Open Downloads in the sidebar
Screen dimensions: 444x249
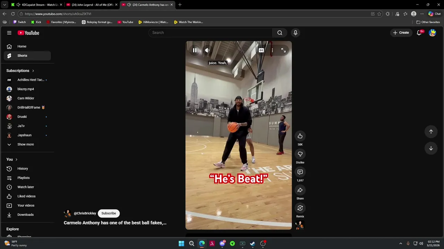tap(27, 215)
